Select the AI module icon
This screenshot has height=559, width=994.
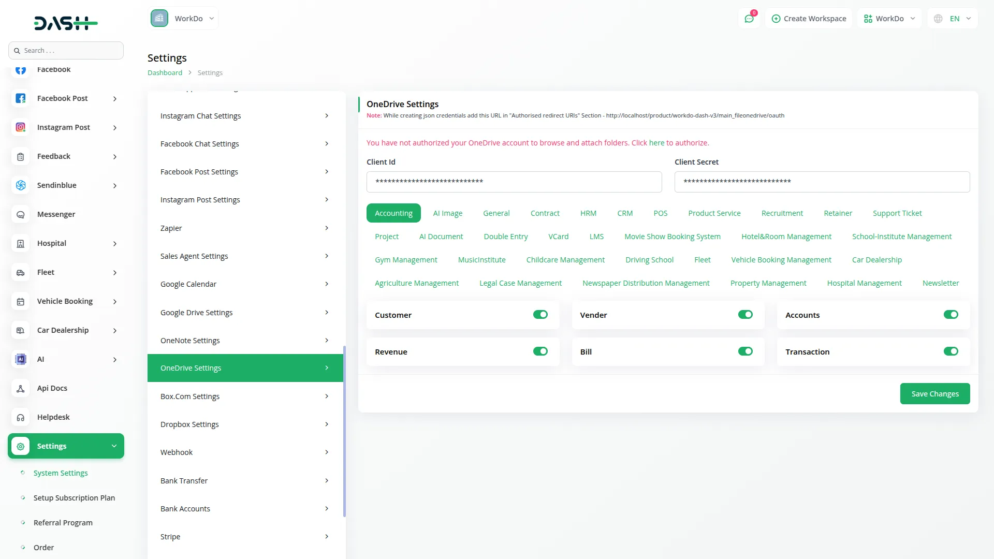[x=21, y=359]
